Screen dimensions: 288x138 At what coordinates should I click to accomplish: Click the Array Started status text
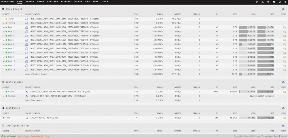(10, 136)
